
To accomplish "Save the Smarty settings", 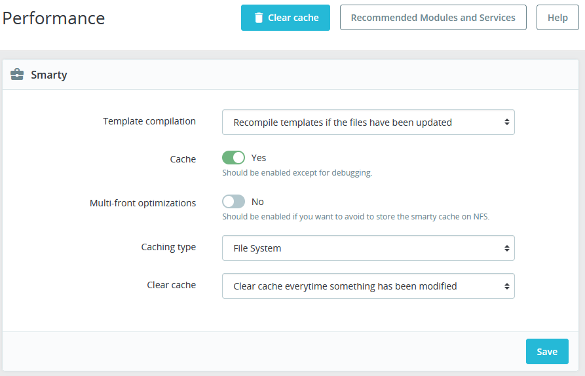I will pyautogui.click(x=547, y=352).
